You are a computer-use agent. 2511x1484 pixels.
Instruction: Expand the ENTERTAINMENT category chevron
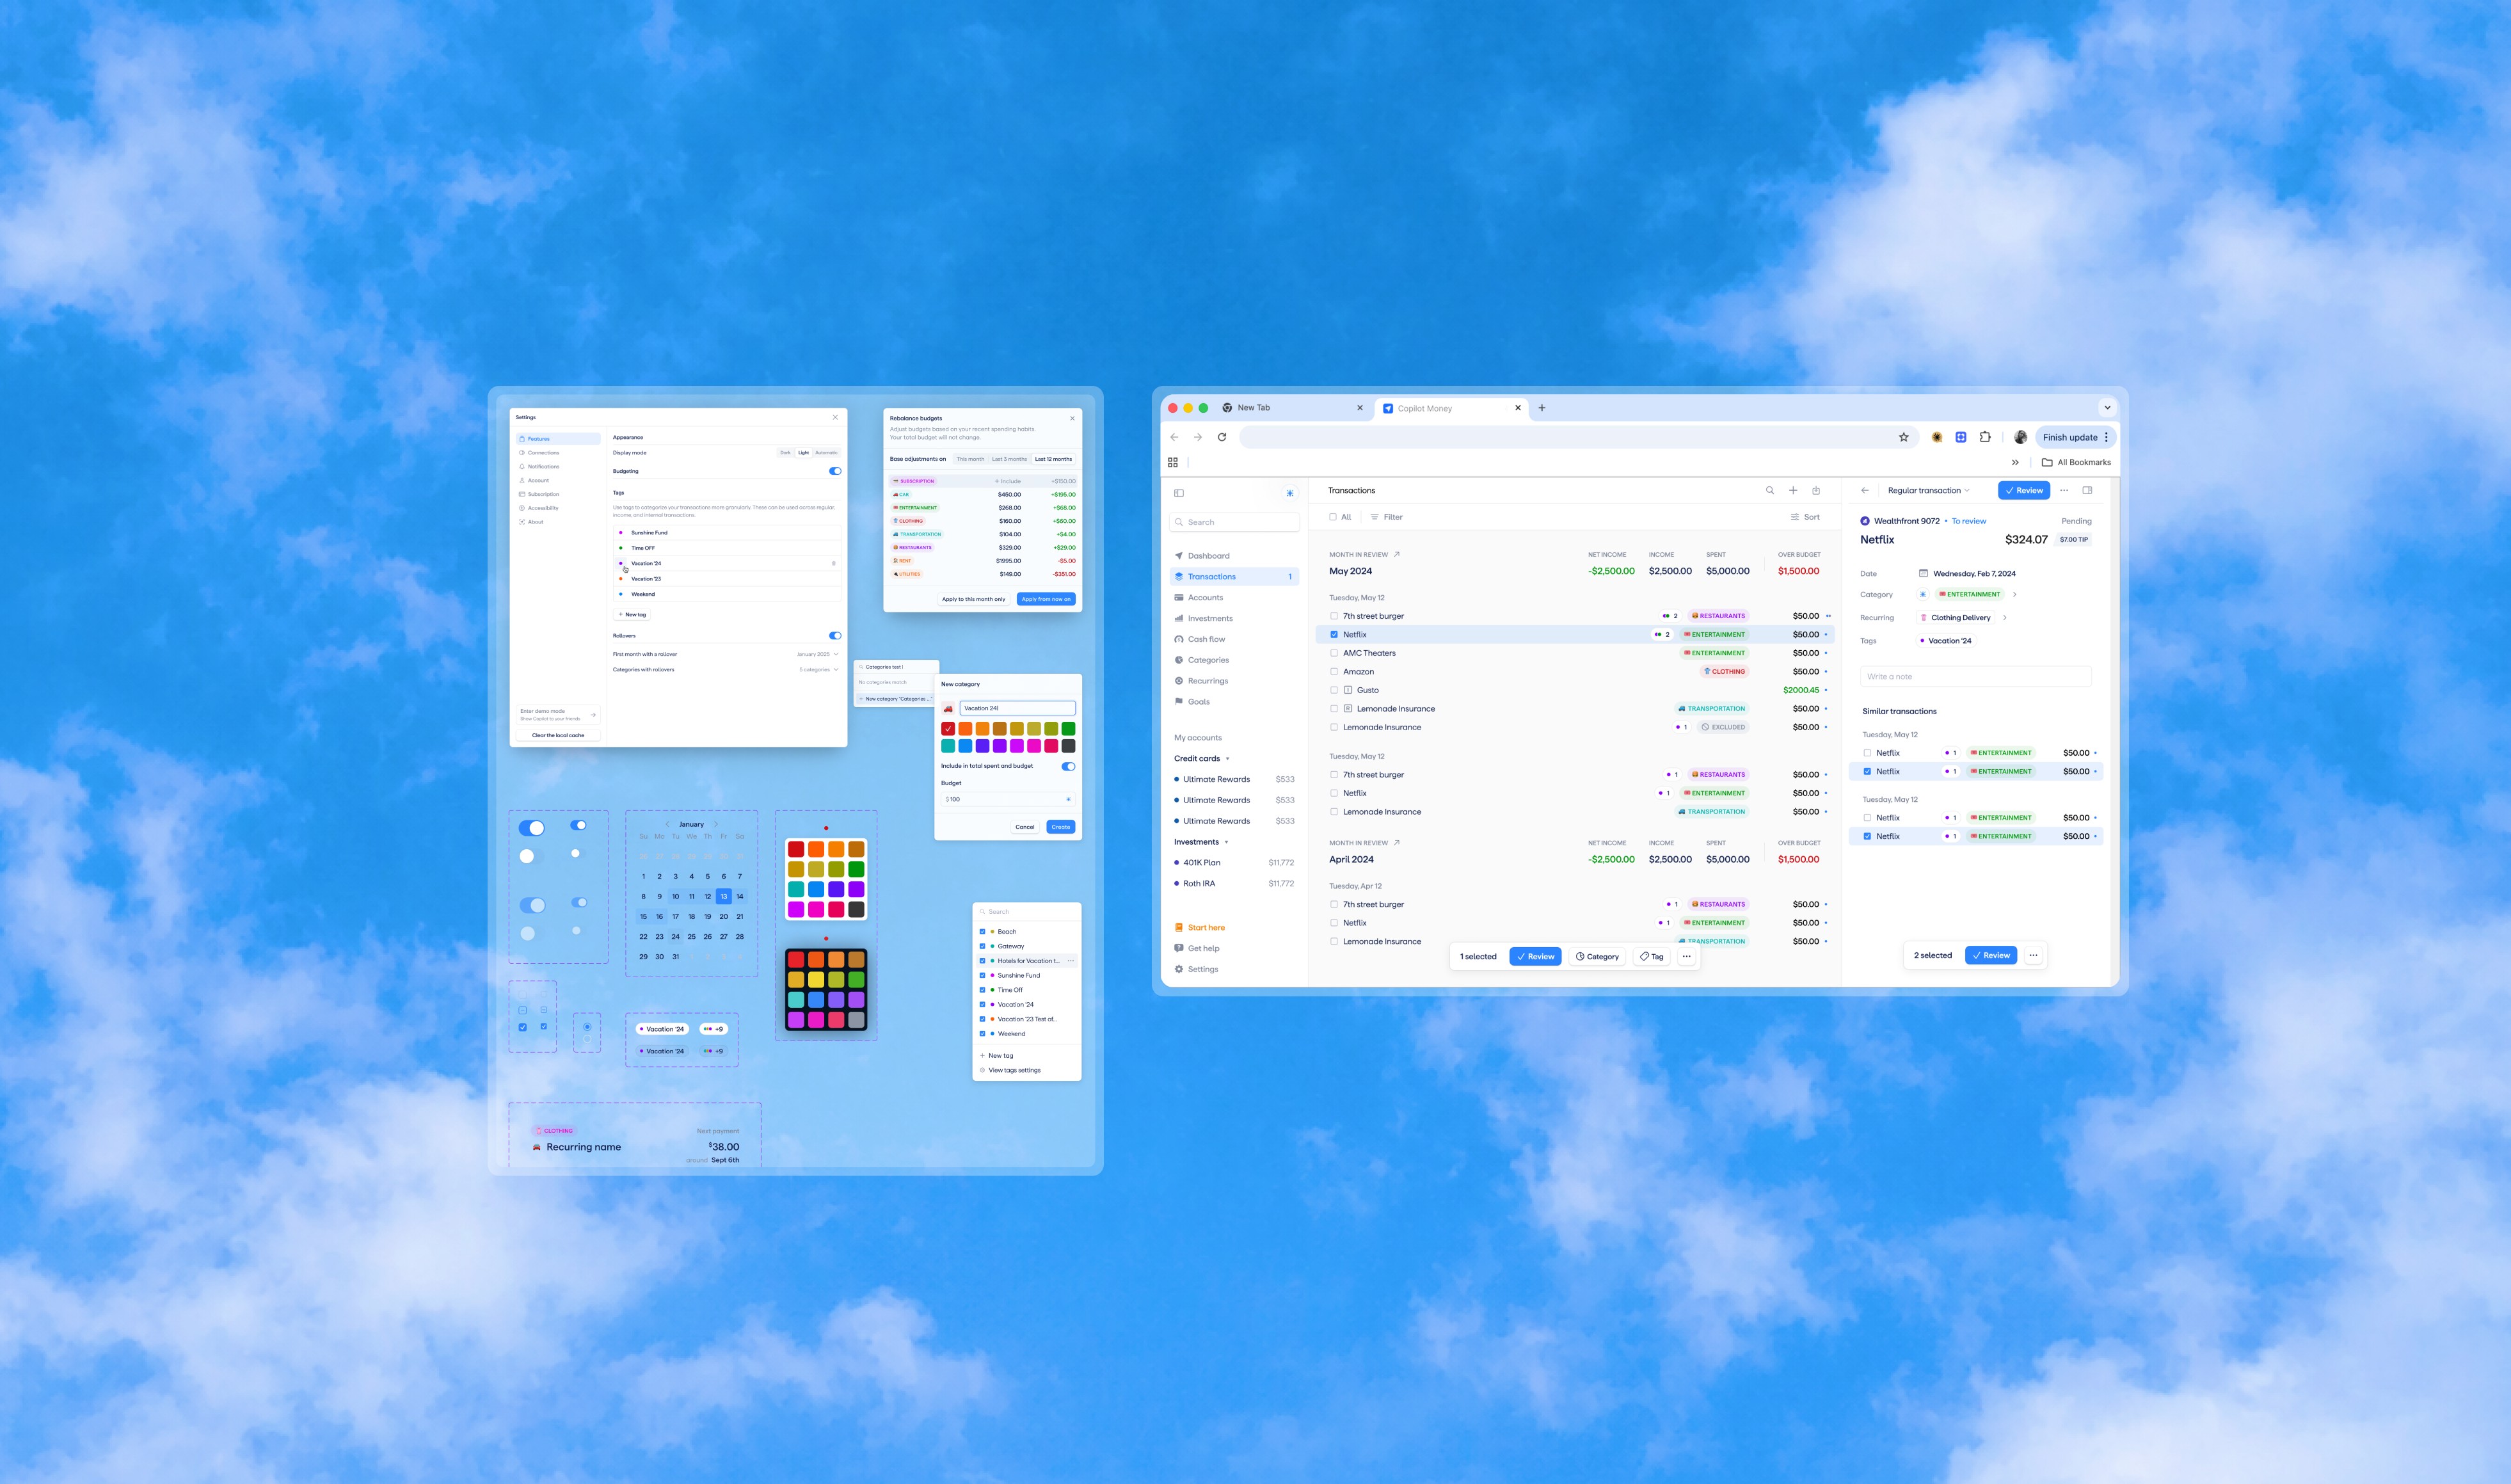[2014, 594]
